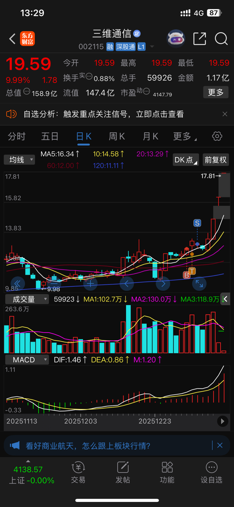
Task: Tap the 融 margin tag
Action: pos(110,47)
